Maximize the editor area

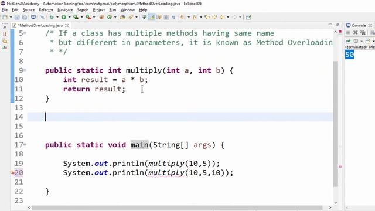(x=337, y=25)
